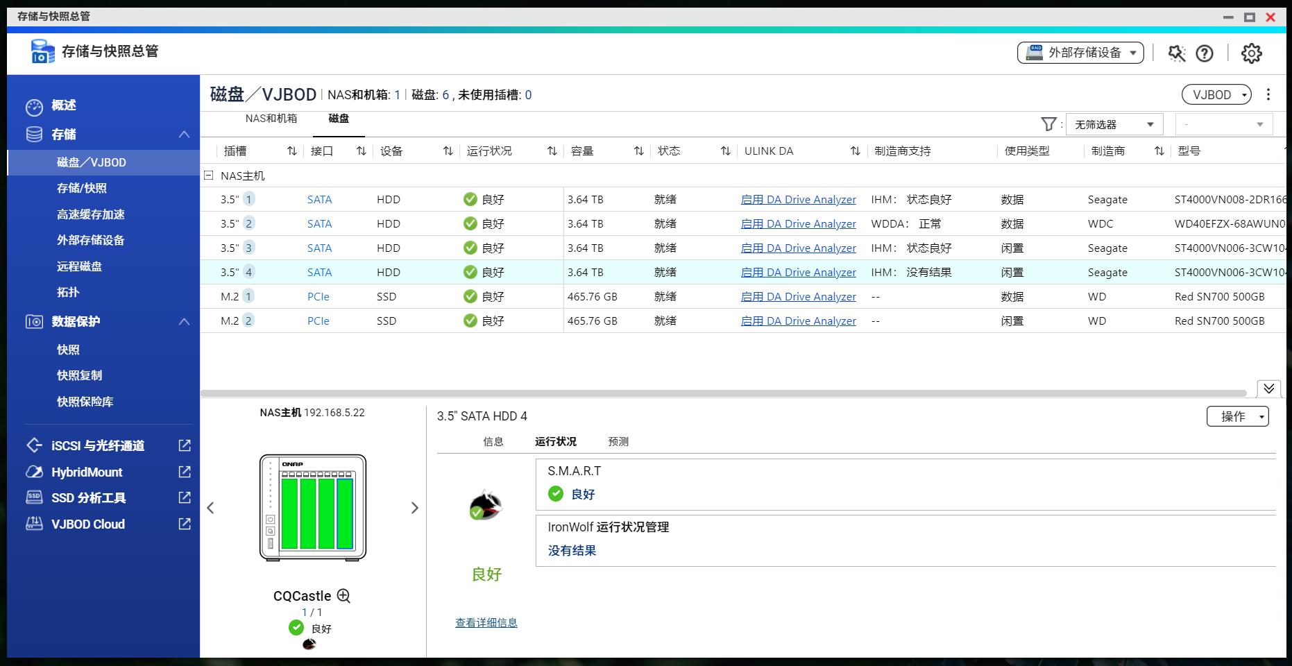This screenshot has height=666, width=1292.
Task: Toggle sort order on the 容量 column
Action: coord(638,151)
